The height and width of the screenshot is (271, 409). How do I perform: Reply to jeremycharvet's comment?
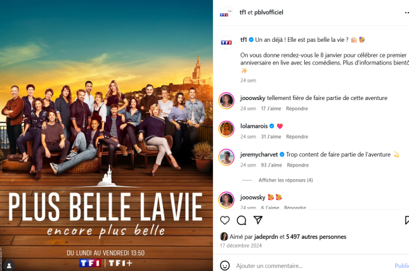298,165
